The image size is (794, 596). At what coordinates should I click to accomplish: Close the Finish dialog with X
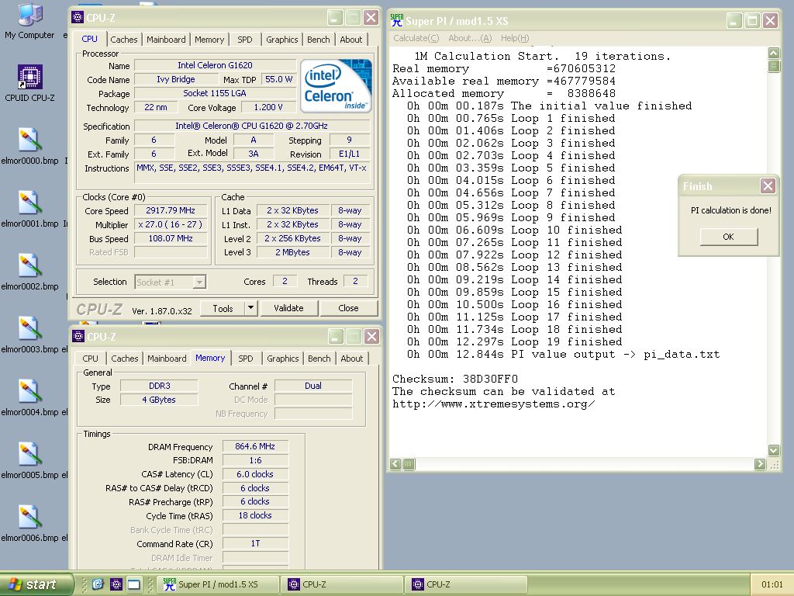768,186
